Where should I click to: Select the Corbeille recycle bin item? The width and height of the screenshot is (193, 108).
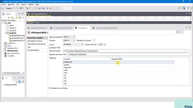pyautogui.click(x=11, y=56)
